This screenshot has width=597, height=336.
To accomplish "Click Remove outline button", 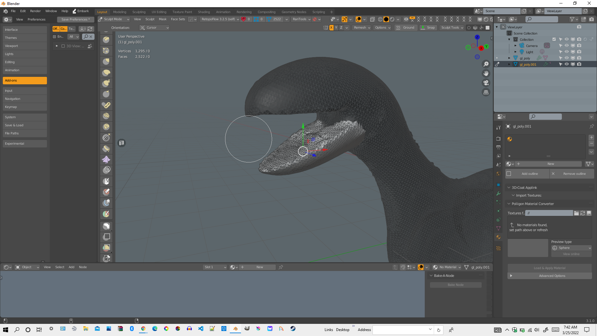I will point(572,174).
